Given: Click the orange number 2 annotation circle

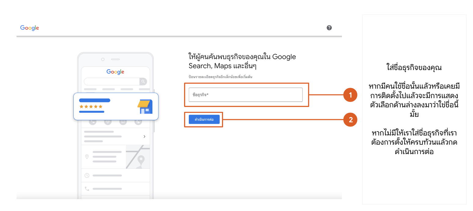Looking at the screenshot, I should [350, 120].
